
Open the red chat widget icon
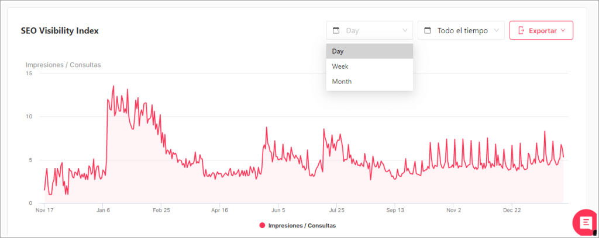pos(586,223)
